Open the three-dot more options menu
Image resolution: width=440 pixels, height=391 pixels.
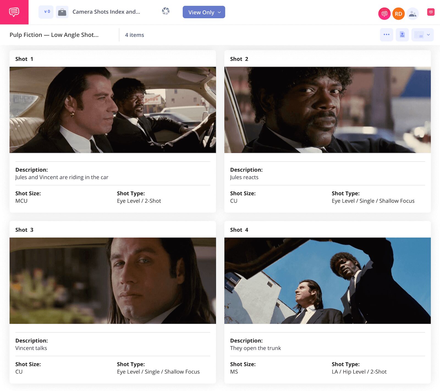click(386, 35)
